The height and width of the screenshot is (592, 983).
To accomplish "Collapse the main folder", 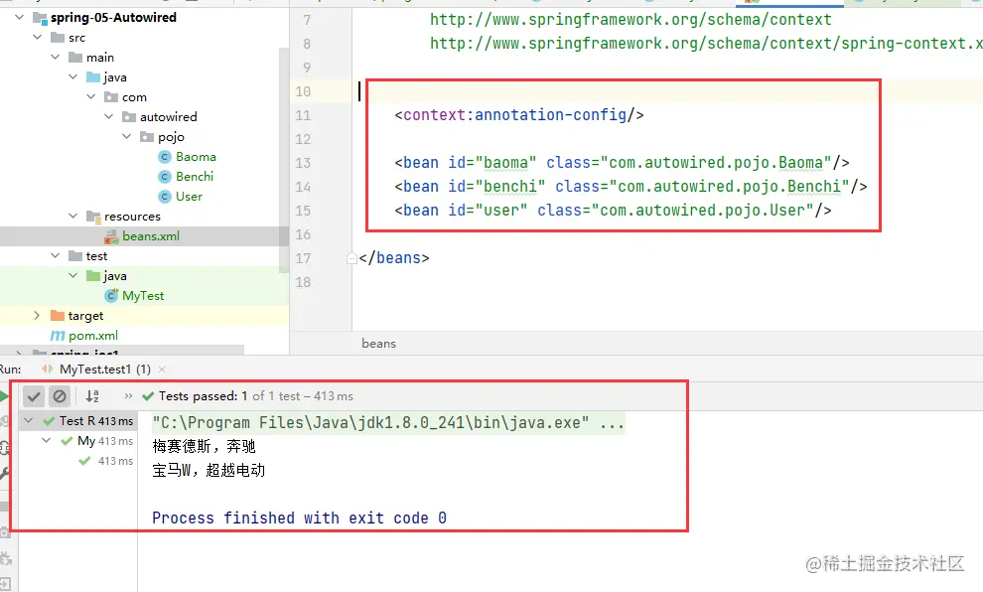I will click(x=56, y=57).
